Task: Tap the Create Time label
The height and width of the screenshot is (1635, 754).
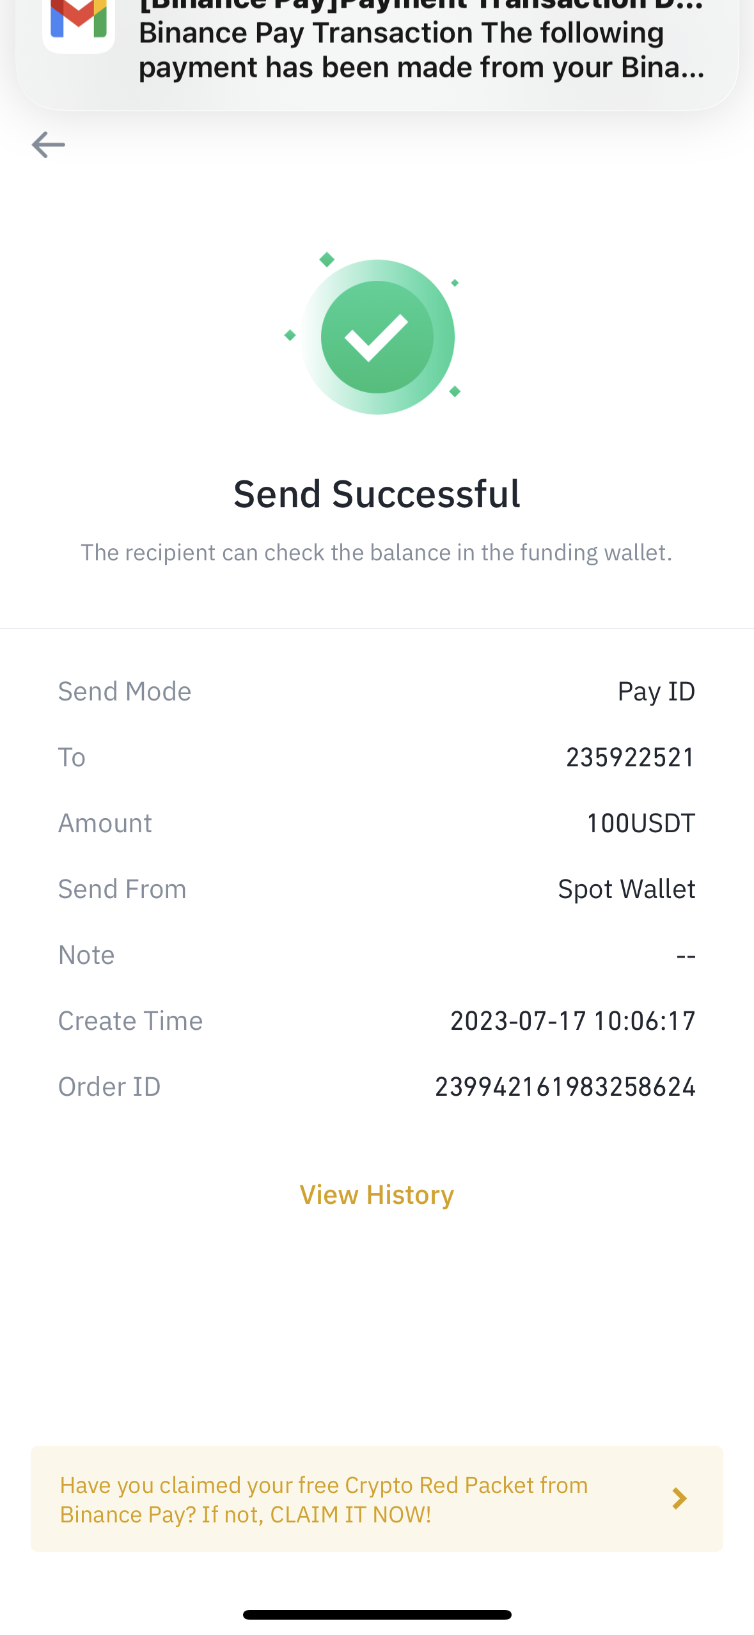Action: coord(130,1021)
